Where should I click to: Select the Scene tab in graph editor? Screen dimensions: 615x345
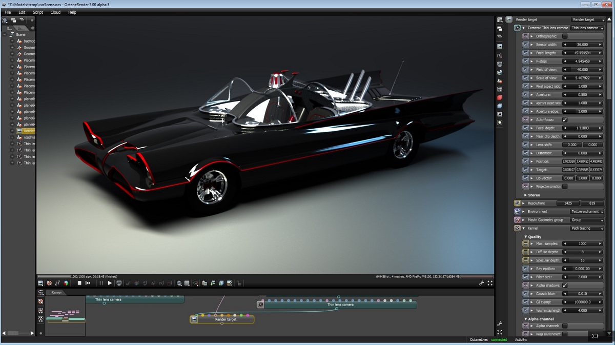tap(56, 293)
